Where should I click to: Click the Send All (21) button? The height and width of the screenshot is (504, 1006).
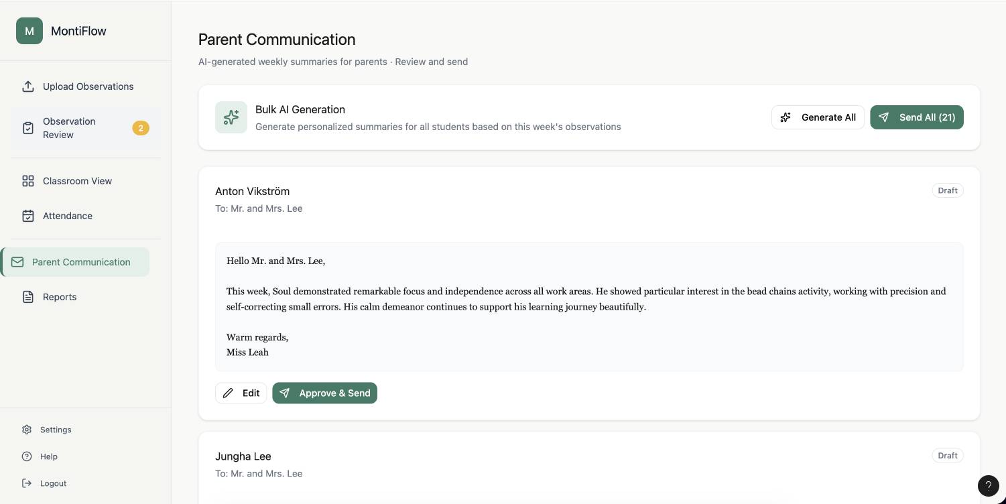(x=917, y=117)
